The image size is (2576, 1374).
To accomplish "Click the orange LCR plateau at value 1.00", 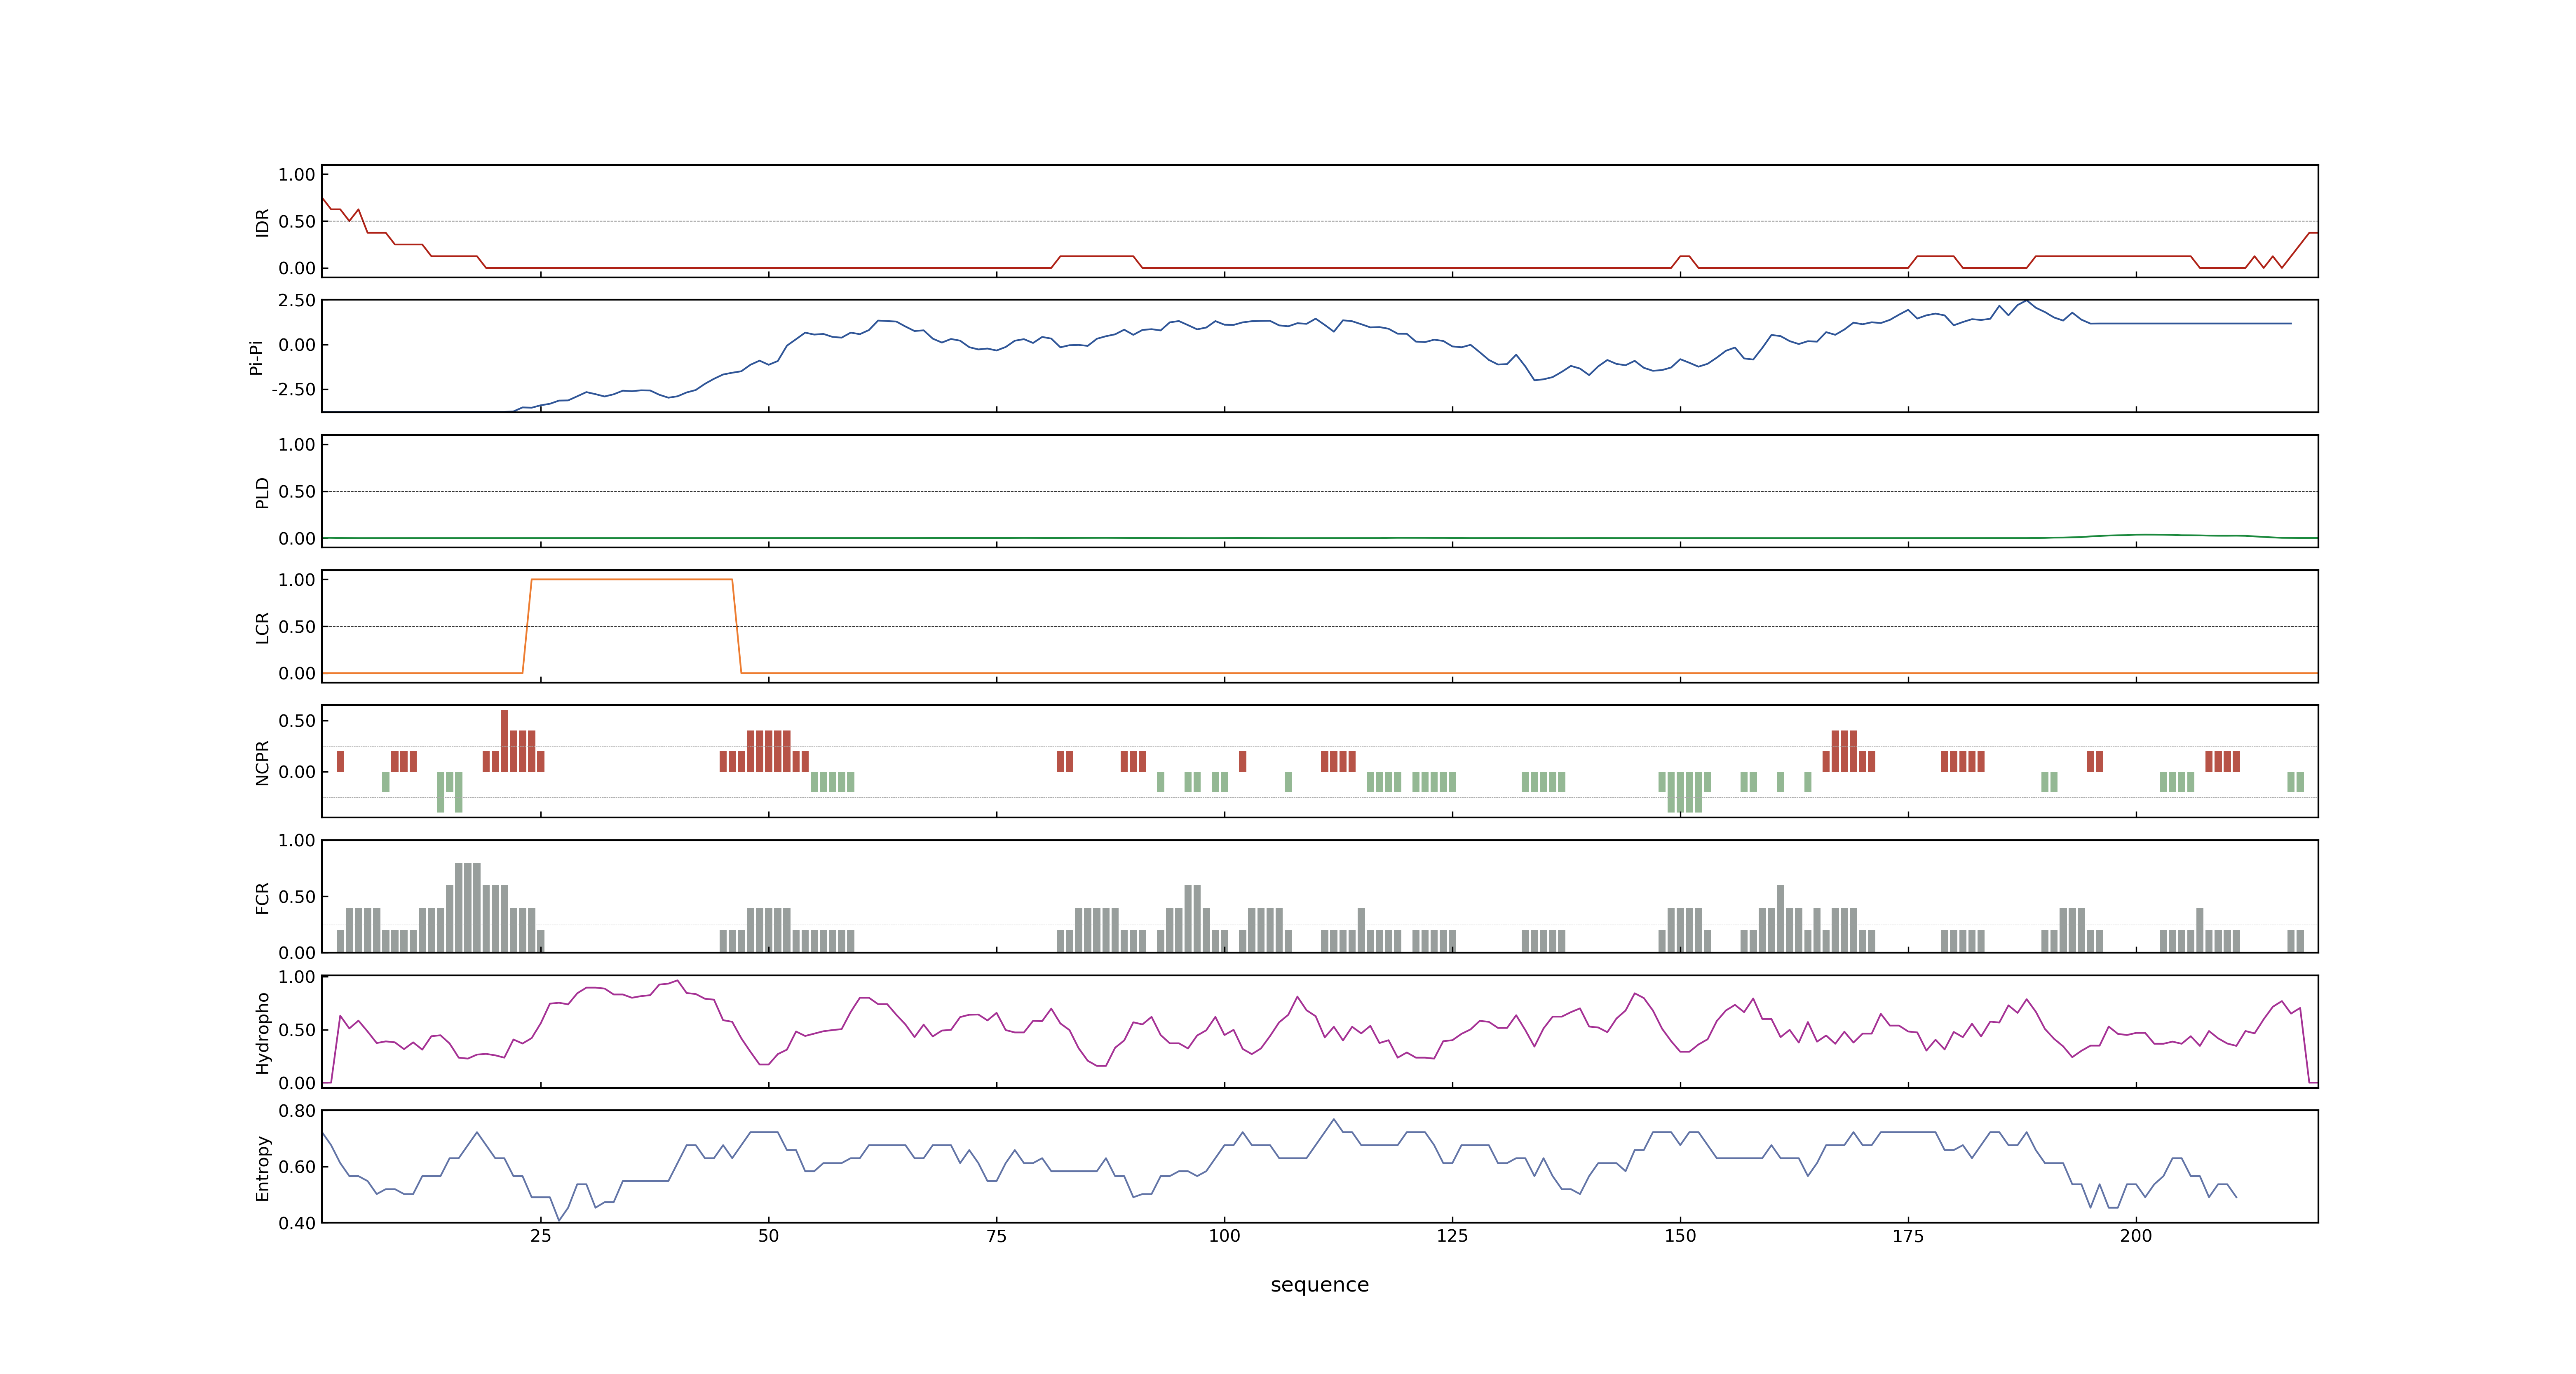I will [x=632, y=579].
